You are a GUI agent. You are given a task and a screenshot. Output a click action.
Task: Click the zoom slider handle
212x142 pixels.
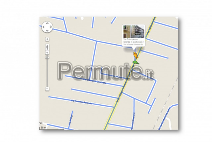(x=47, y=58)
